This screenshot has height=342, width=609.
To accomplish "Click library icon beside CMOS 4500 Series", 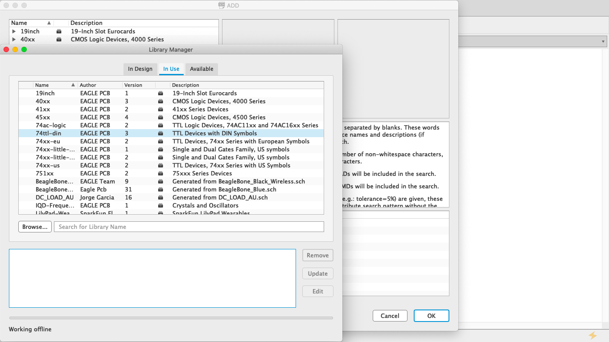I will tap(160, 118).
